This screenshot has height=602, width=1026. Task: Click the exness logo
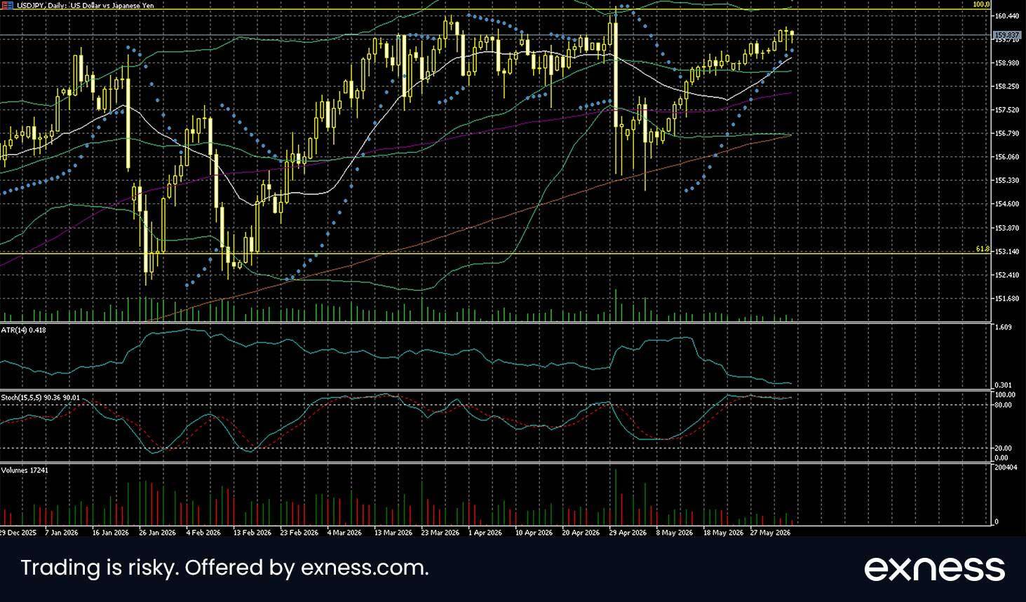(934, 568)
